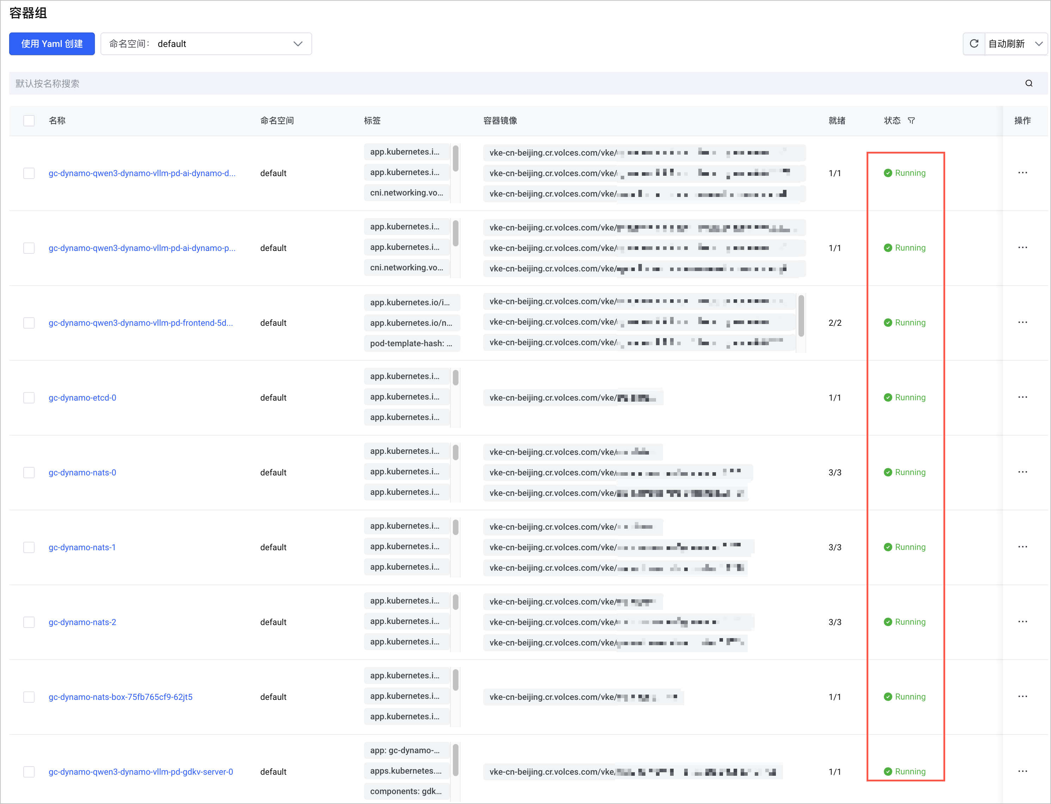Viewport: 1051px width, 804px height.
Task: Open the namespace default dropdown
Action: click(206, 44)
